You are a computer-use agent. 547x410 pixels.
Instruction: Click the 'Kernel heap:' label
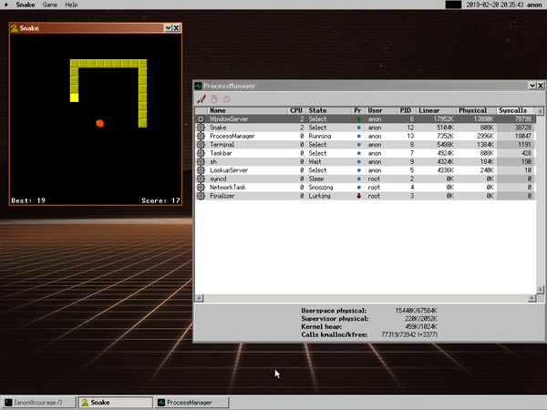tap(321, 327)
